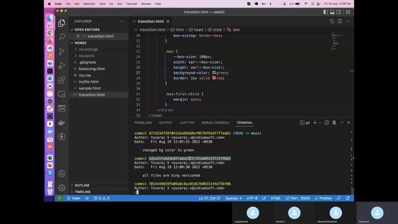Image resolution: width=398 pixels, height=224 pixels.
Task: Add a new terminal with plus icon
Action: coord(315,123)
